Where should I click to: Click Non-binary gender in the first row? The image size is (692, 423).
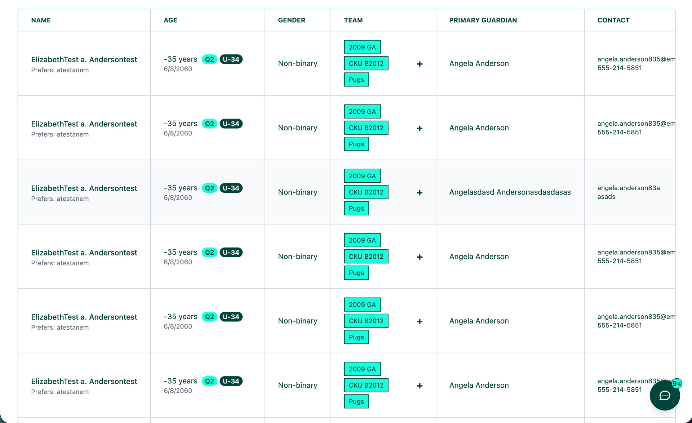coord(298,63)
